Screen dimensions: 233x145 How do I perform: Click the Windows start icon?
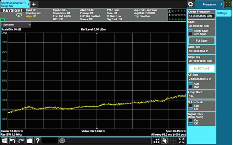(x=5, y=141)
